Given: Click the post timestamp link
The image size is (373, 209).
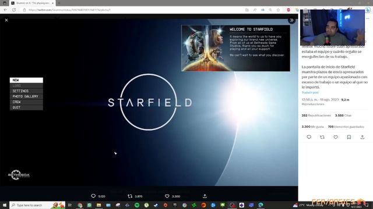Looking at the screenshot, I should pos(320,100).
